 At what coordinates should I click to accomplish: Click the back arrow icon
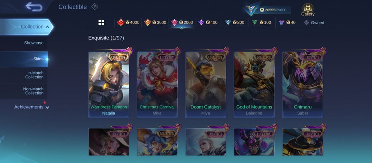pyautogui.click(x=34, y=7)
